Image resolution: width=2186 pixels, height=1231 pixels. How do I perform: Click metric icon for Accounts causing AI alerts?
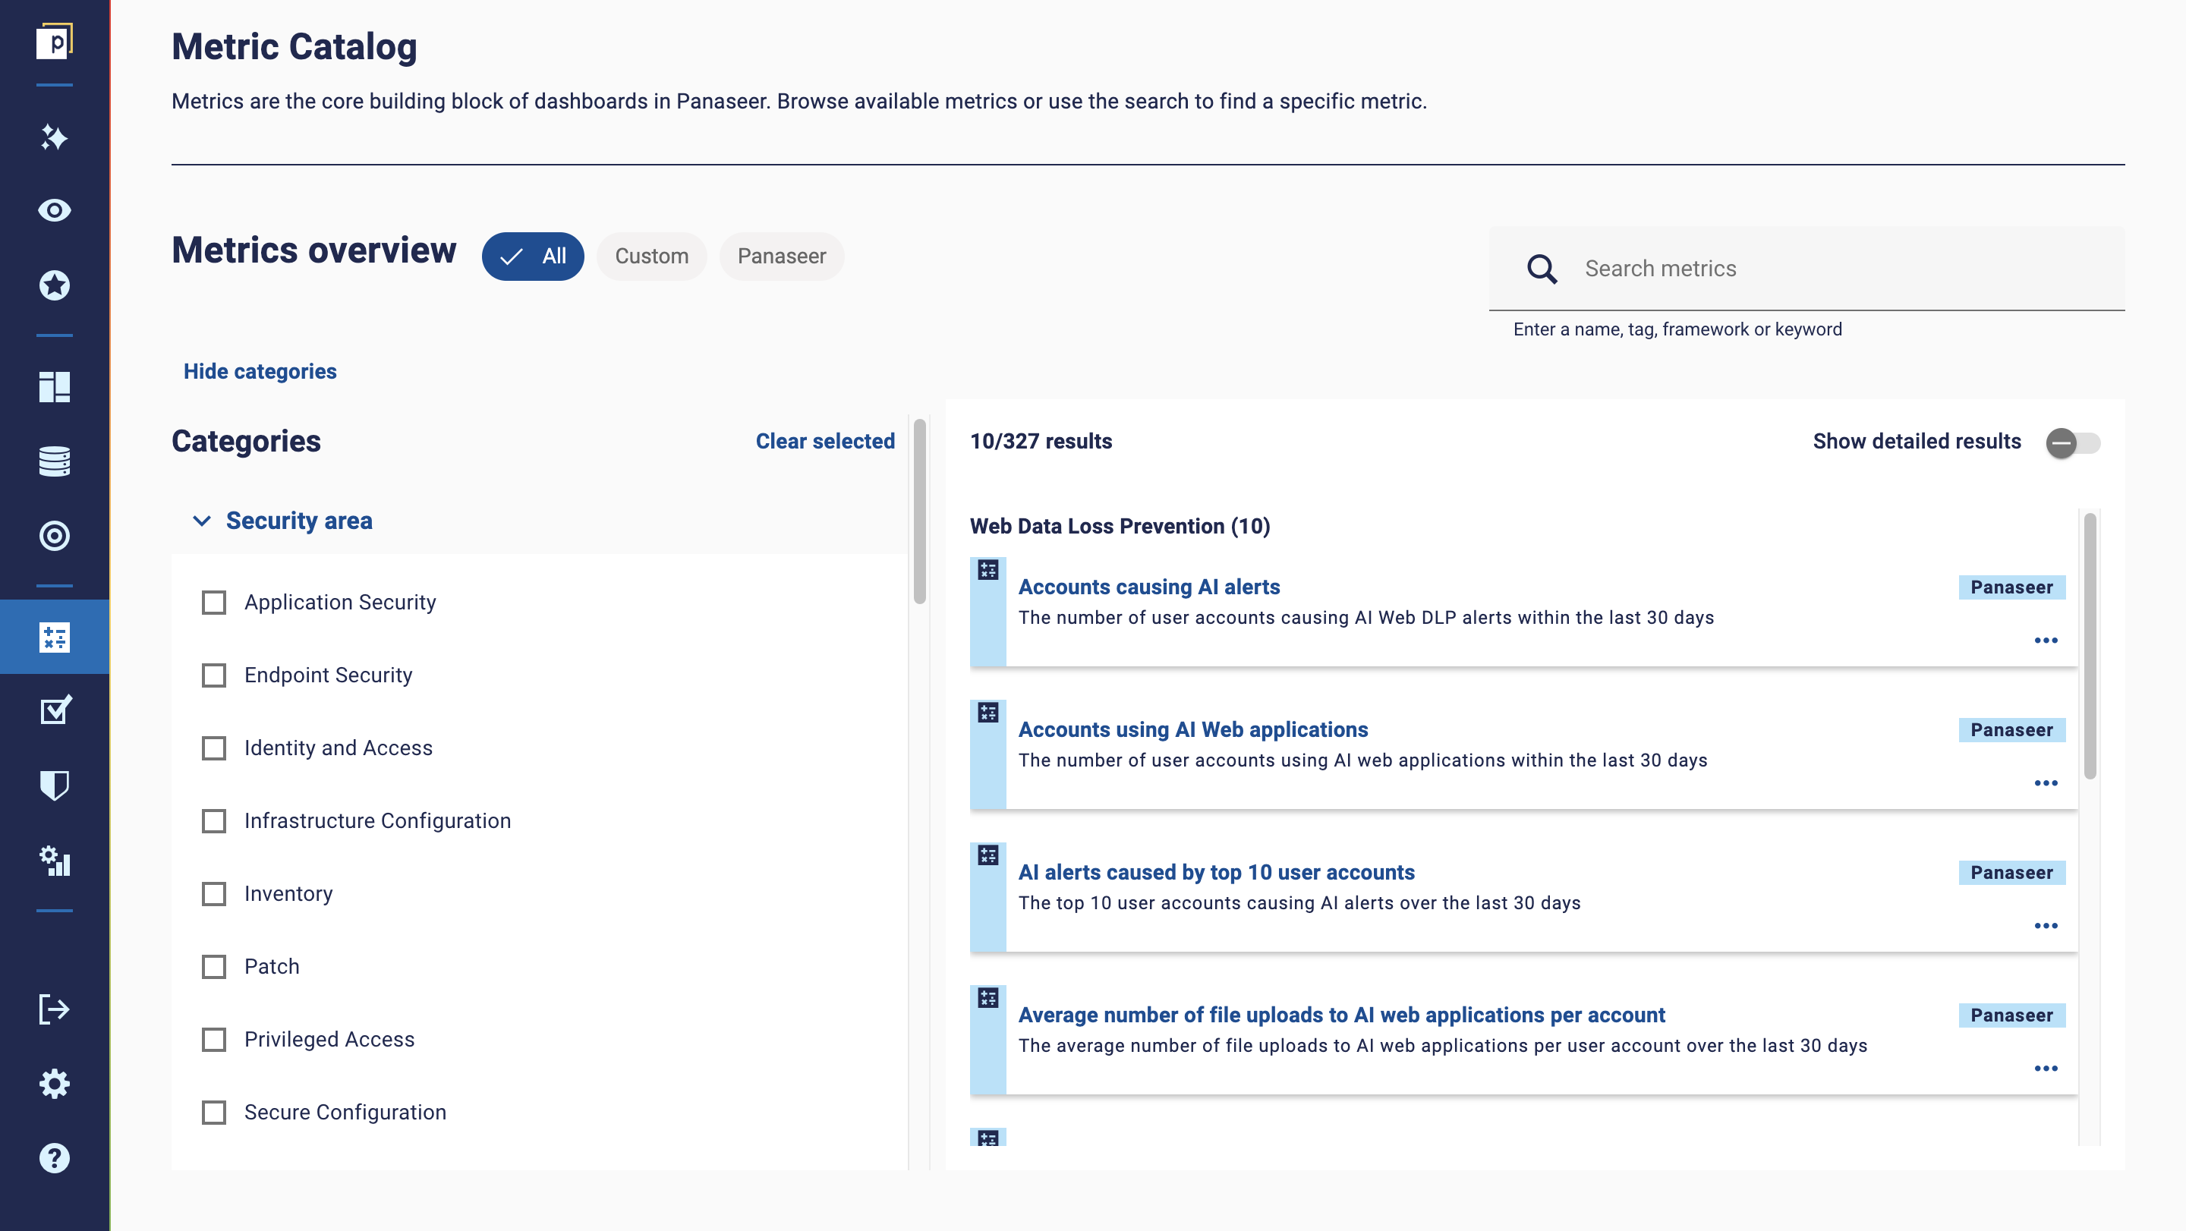[x=987, y=570]
